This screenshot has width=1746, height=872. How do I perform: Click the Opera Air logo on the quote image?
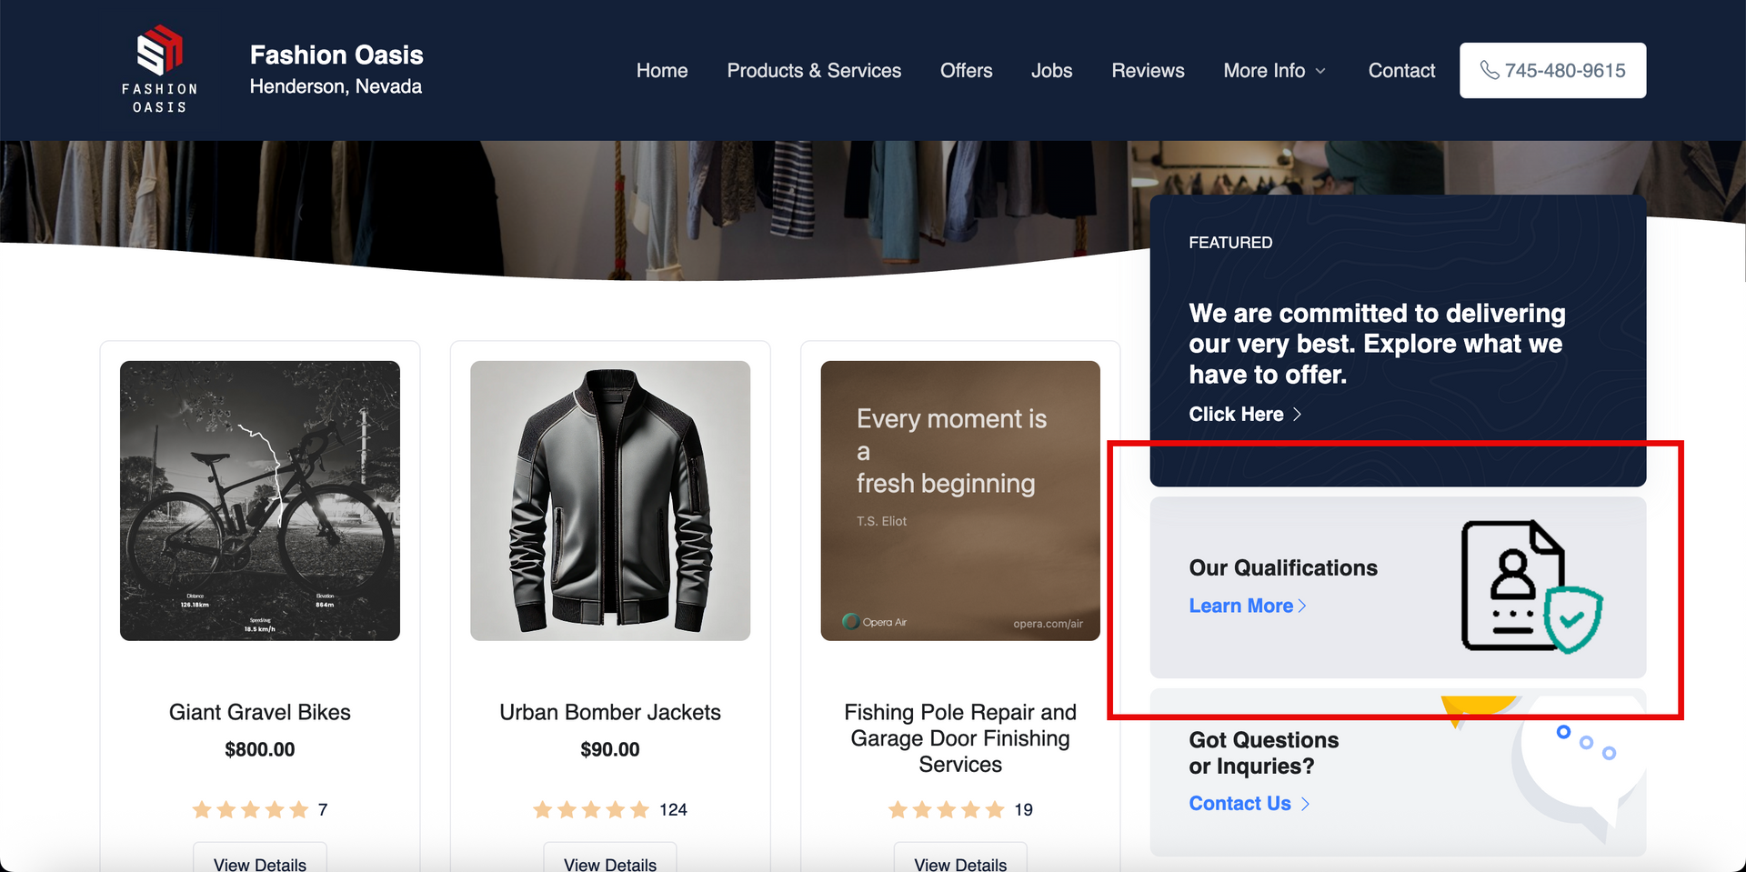coord(853,622)
